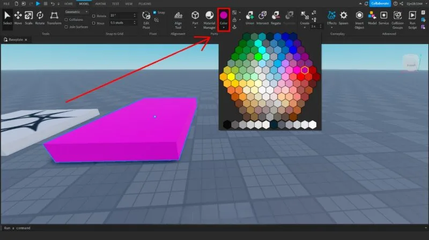This screenshot has width=429, height=240.
Task: Click the Negate solid modeling icon
Action: pyautogui.click(x=276, y=18)
